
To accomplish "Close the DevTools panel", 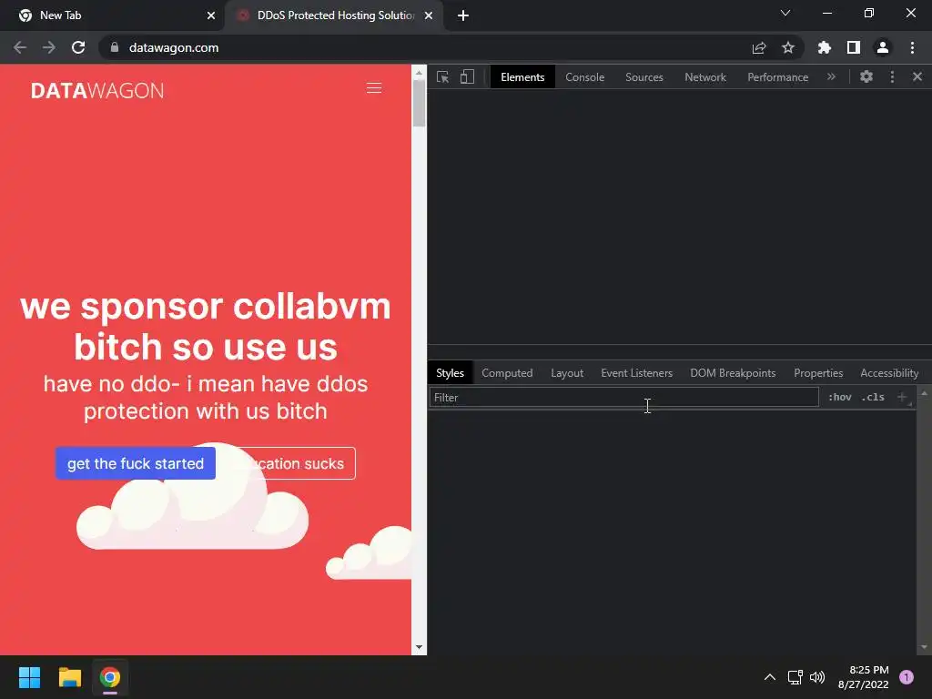I will pyautogui.click(x=917, y=76).
